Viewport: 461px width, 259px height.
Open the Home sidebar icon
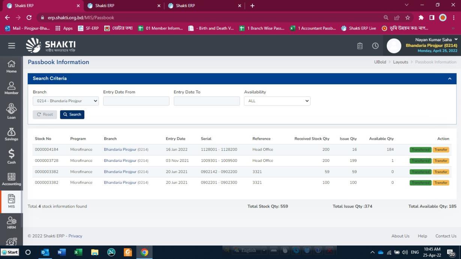[x=11, y=66]
